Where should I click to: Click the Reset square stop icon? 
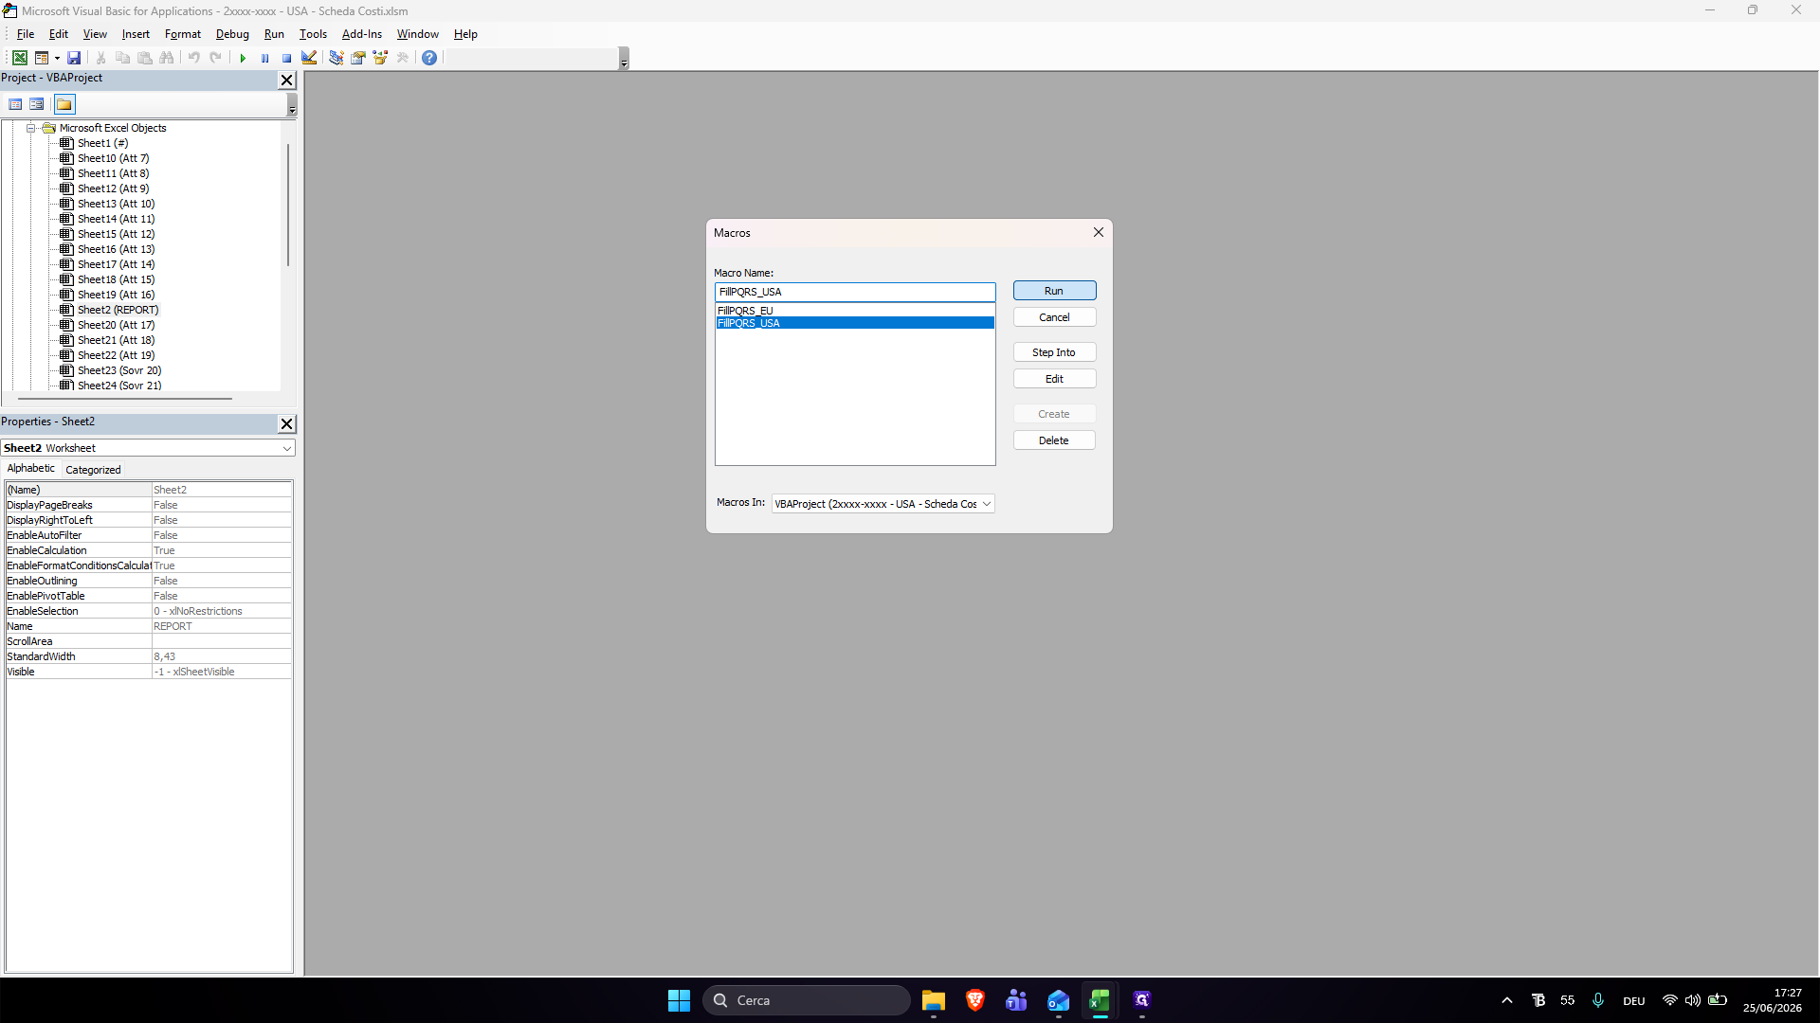point(286,58)
